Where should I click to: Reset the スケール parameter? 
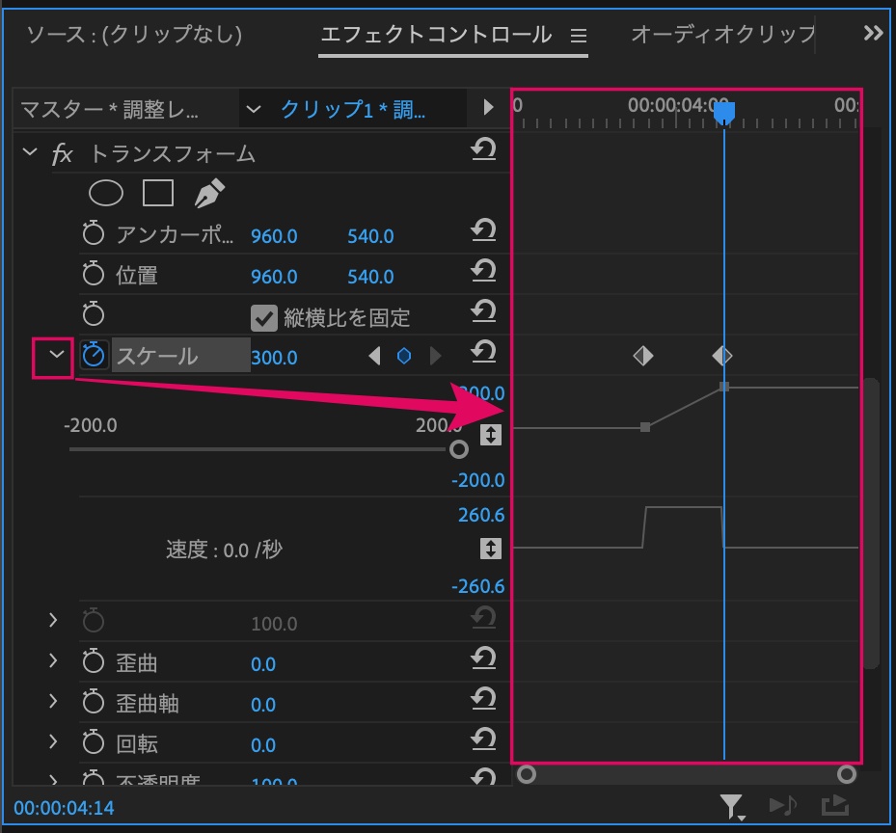tap(483, 353)
